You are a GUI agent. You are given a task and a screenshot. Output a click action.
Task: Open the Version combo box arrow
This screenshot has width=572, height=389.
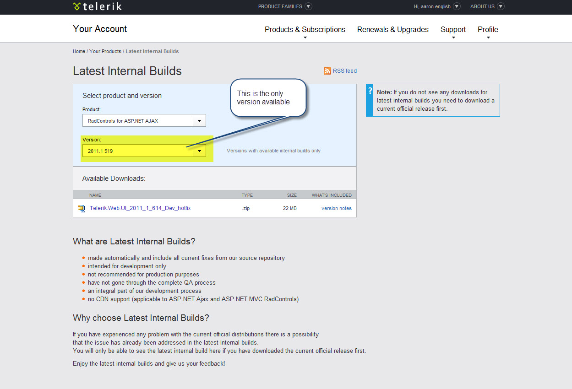[199, 151]
